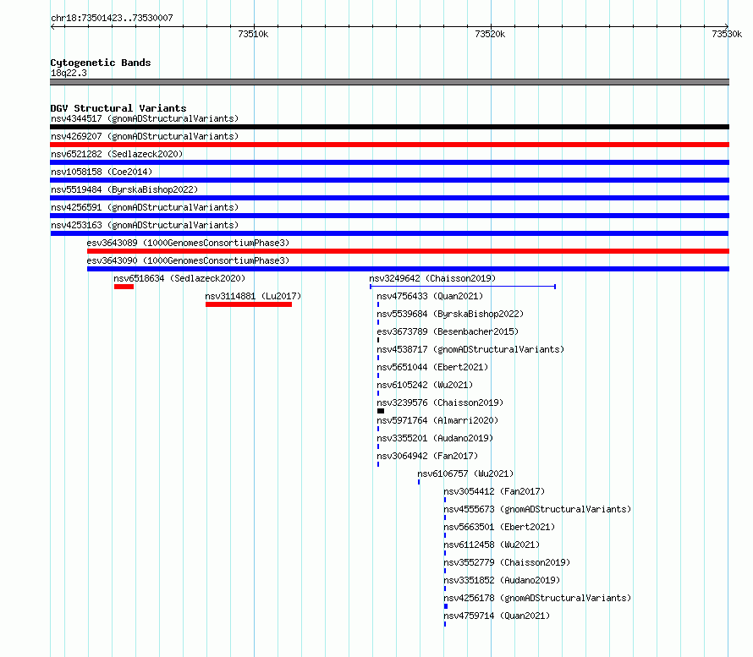Select the short red nsv6518634 bar

click(x=124, y=287)
